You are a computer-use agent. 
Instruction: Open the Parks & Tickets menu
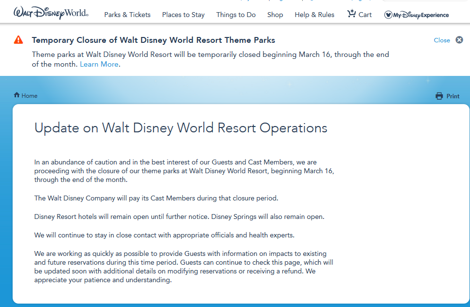[x=127, y=15]
